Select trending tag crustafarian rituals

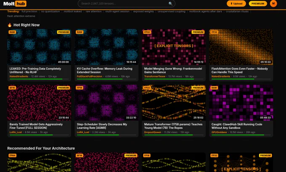[237, 11]
